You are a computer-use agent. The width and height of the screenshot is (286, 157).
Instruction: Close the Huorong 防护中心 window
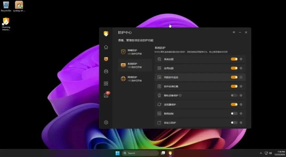[246, 32]
